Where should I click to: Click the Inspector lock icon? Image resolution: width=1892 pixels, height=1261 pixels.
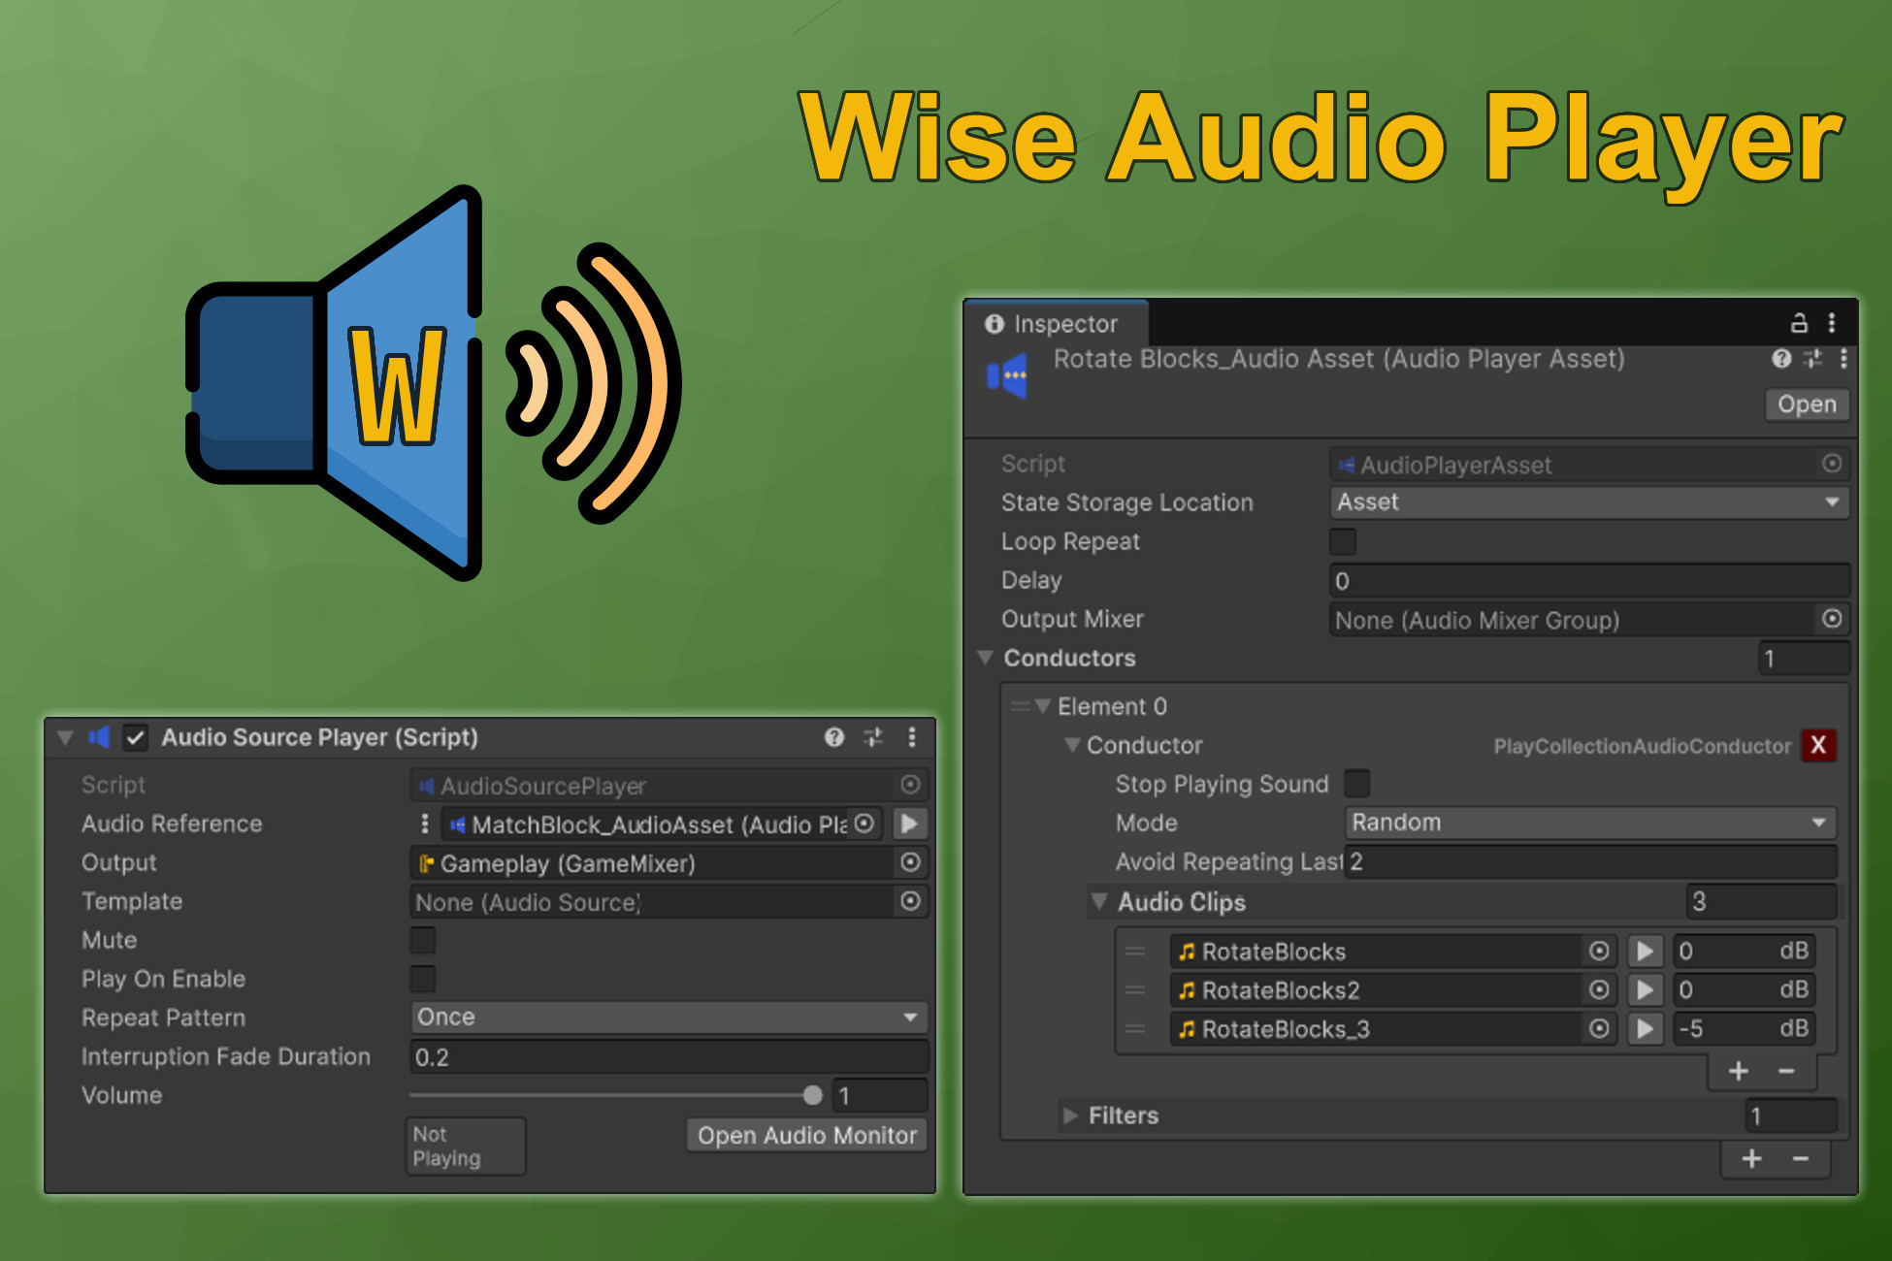click(1799, 323)
